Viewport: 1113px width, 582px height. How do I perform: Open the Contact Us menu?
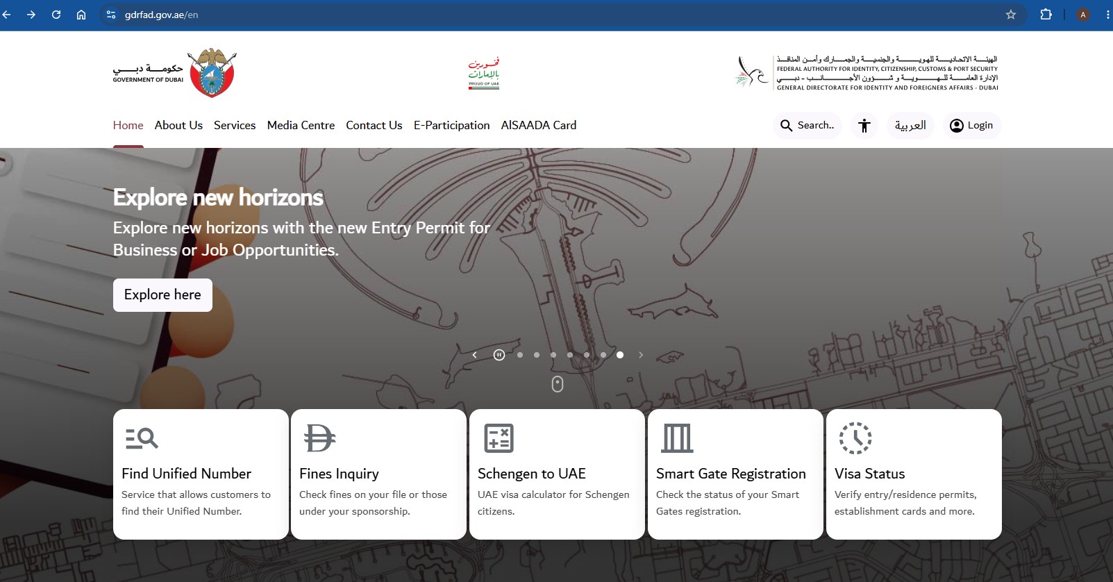coord(374,125)
